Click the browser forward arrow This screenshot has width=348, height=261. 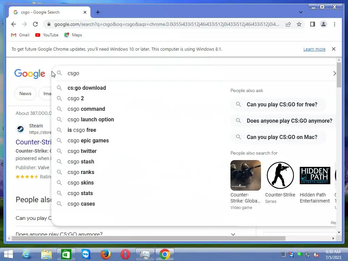[x=24, y=24]
